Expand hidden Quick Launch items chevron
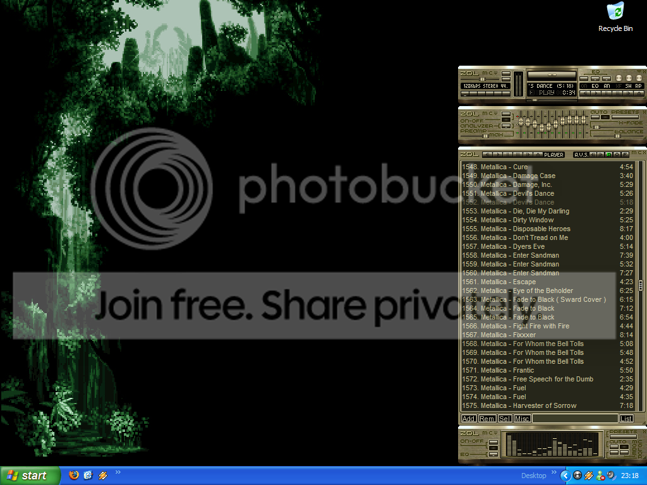 click(x=118, y=472)
